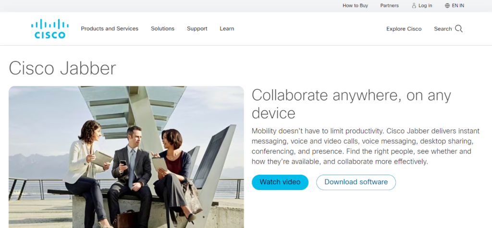Click the globe icon beside EN IN

coord(447,6)
